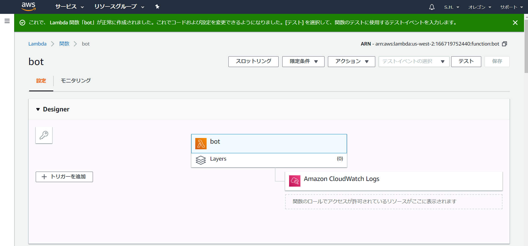This screenshot has width=528, height=246.
Task: Open the オレゴン region selector
Action: click(x=480, y=7)
